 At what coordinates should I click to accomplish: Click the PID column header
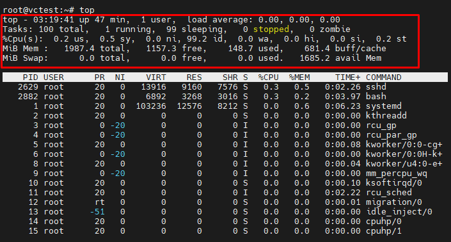point(30,77)
